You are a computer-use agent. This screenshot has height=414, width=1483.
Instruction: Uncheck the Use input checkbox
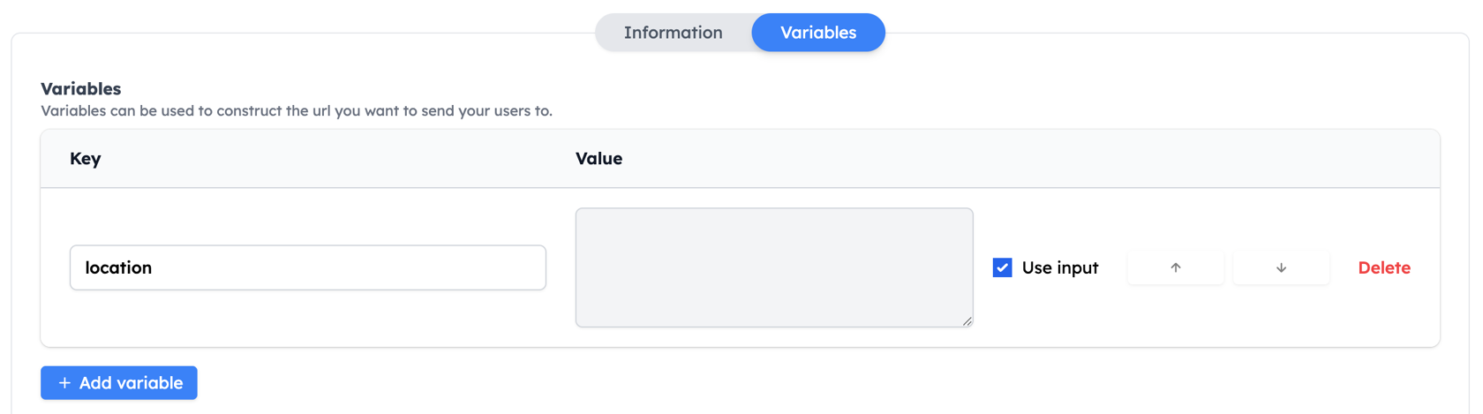(x=1002, y=267)
